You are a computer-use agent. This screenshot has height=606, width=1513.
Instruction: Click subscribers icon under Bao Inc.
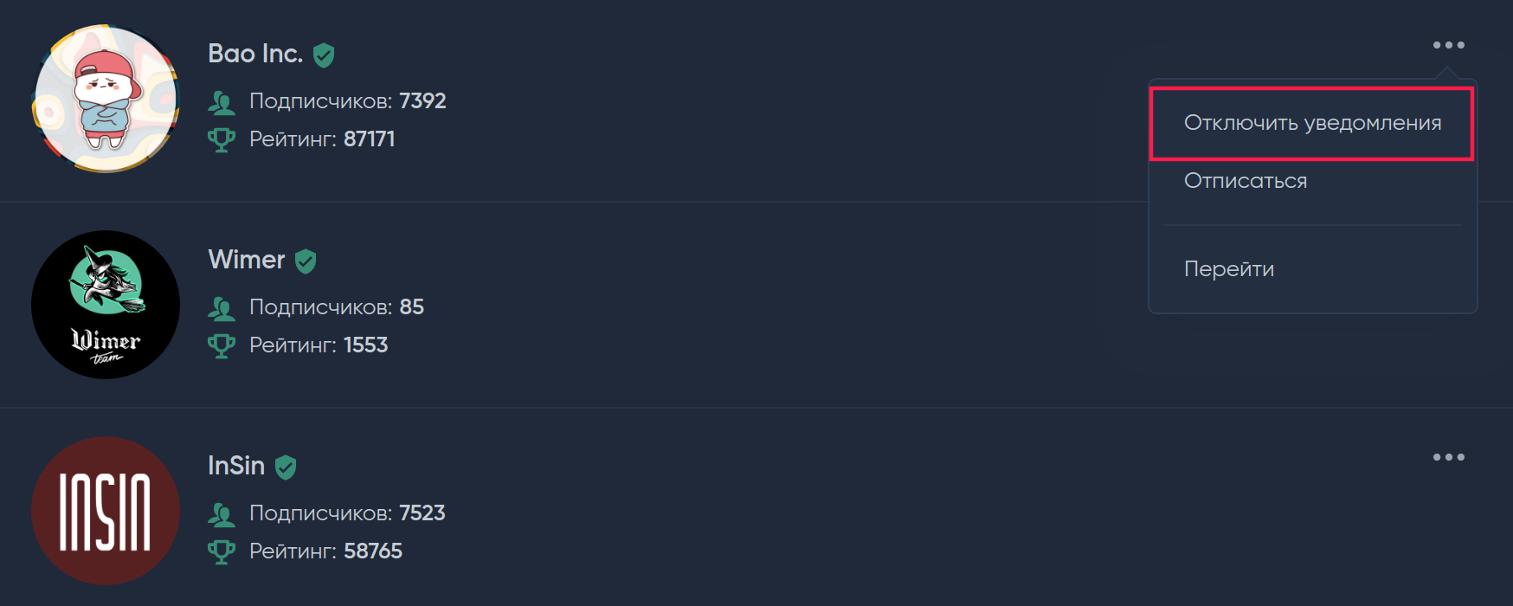pyautogui.click(x=222, y=103)
